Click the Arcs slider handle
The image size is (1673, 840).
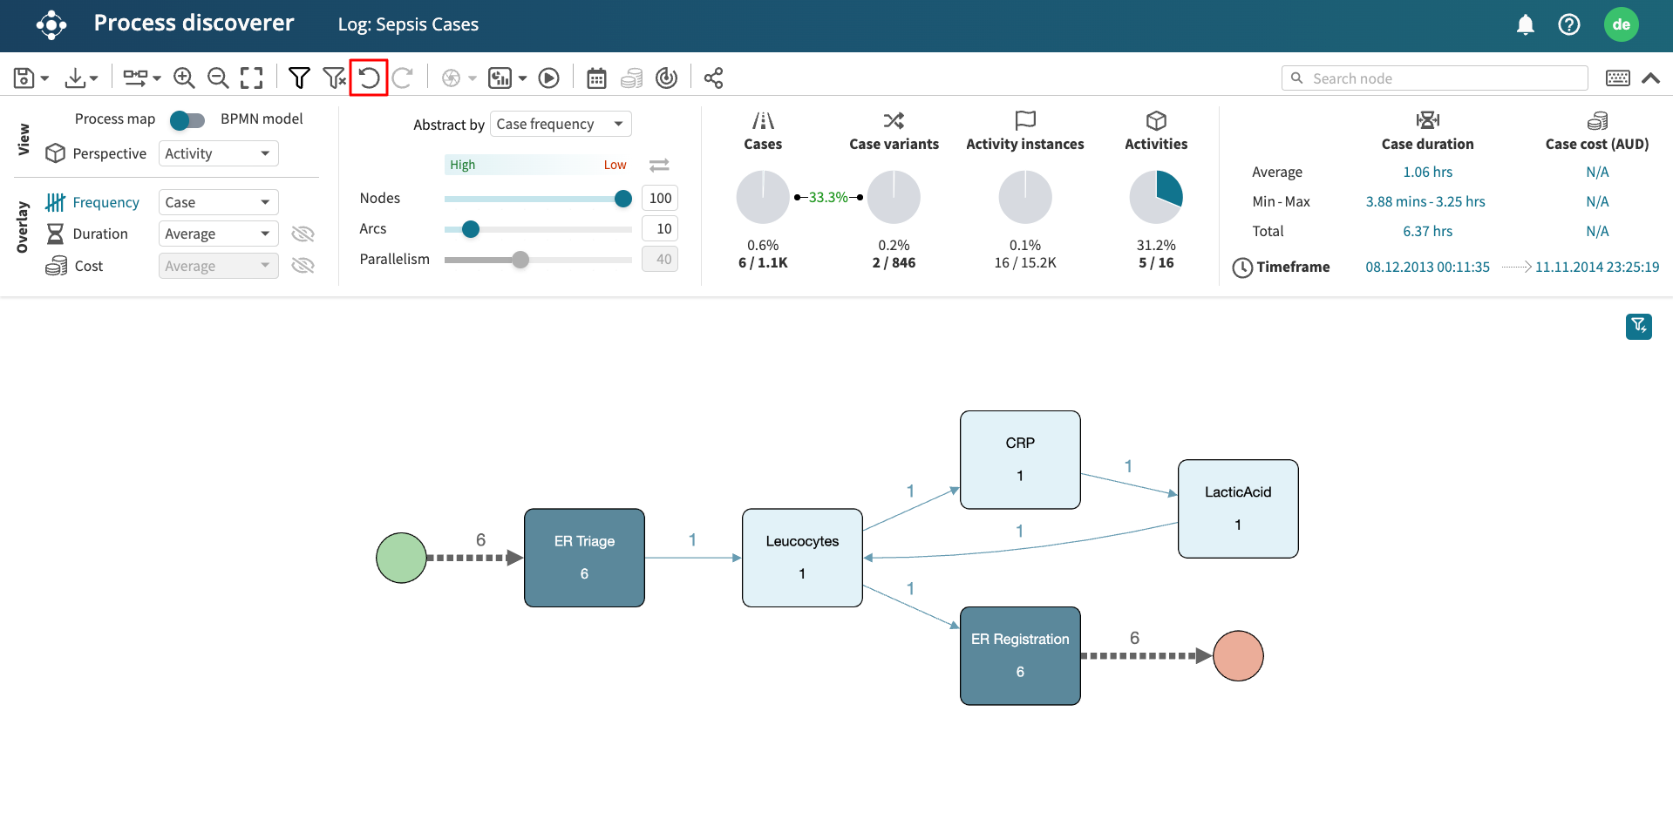coord(471,229)
